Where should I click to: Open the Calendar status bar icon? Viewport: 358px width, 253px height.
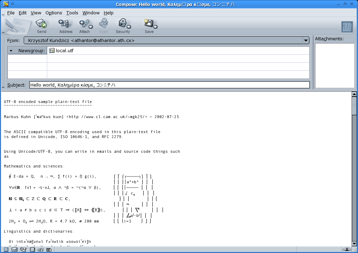coord(49,249)
